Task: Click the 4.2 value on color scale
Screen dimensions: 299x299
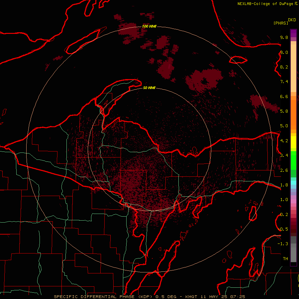Action: tap(284, 141)
